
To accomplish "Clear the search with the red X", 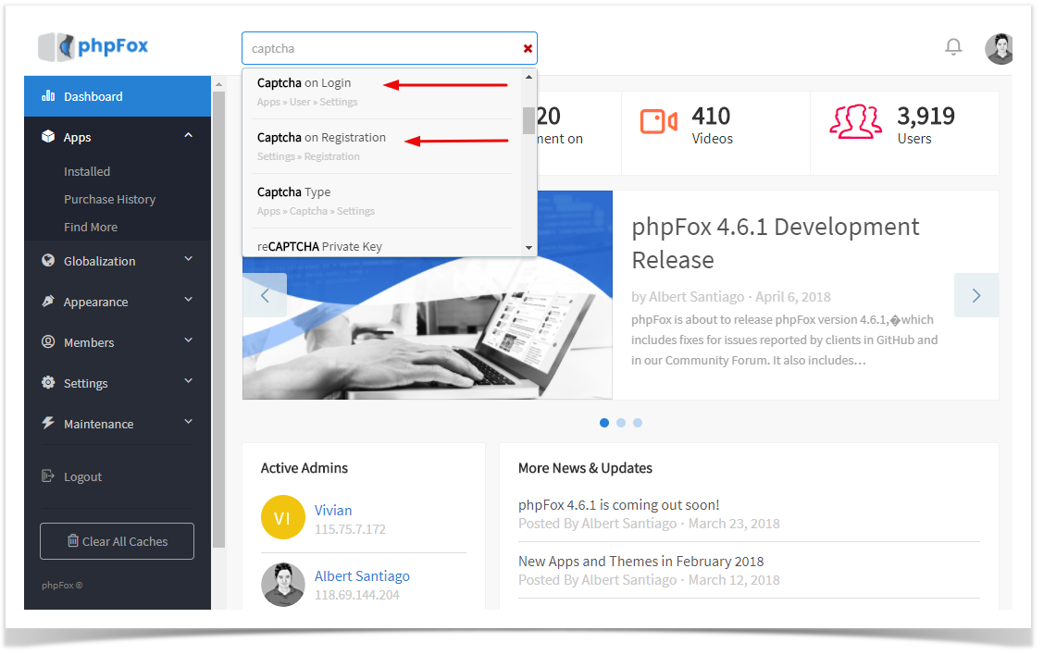I will tap(528, 49).
